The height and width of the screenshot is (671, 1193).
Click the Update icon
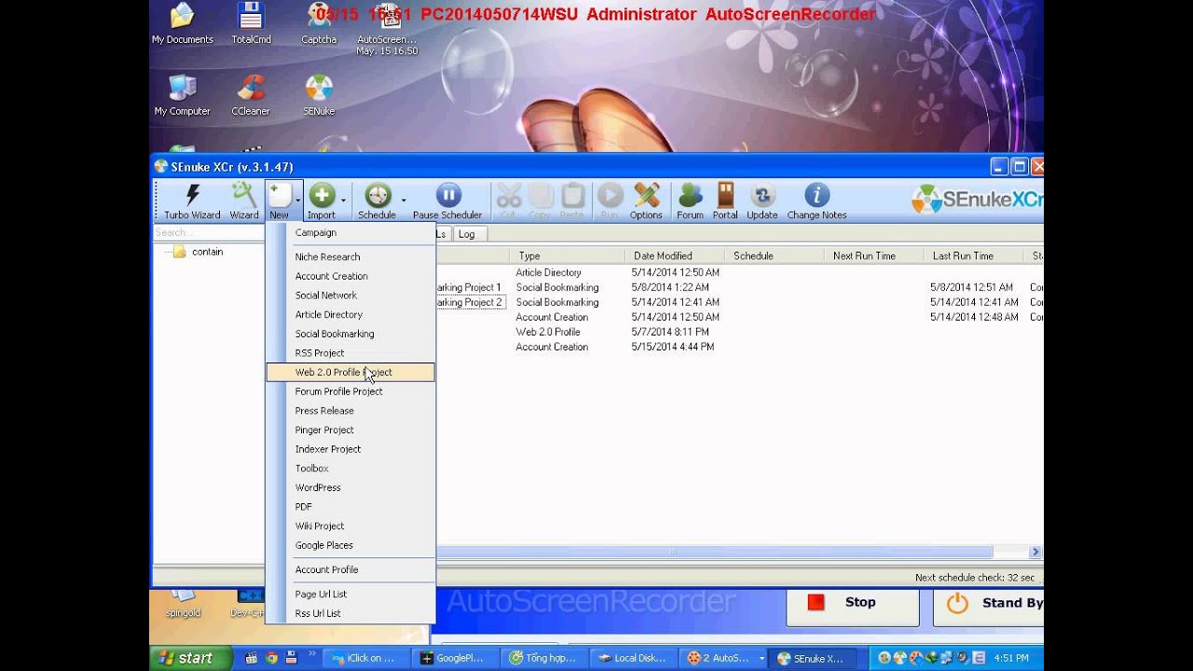point(761,200)
